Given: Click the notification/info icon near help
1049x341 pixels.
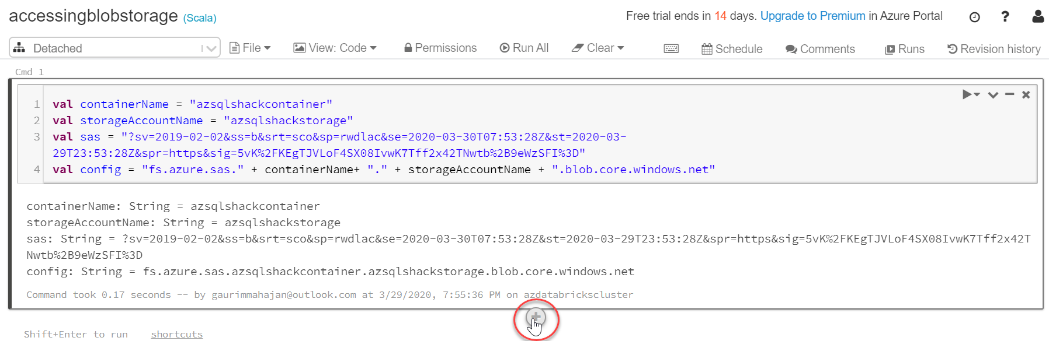Looking at the screenshot, I should pyautogui.click(x=974, y=16).
